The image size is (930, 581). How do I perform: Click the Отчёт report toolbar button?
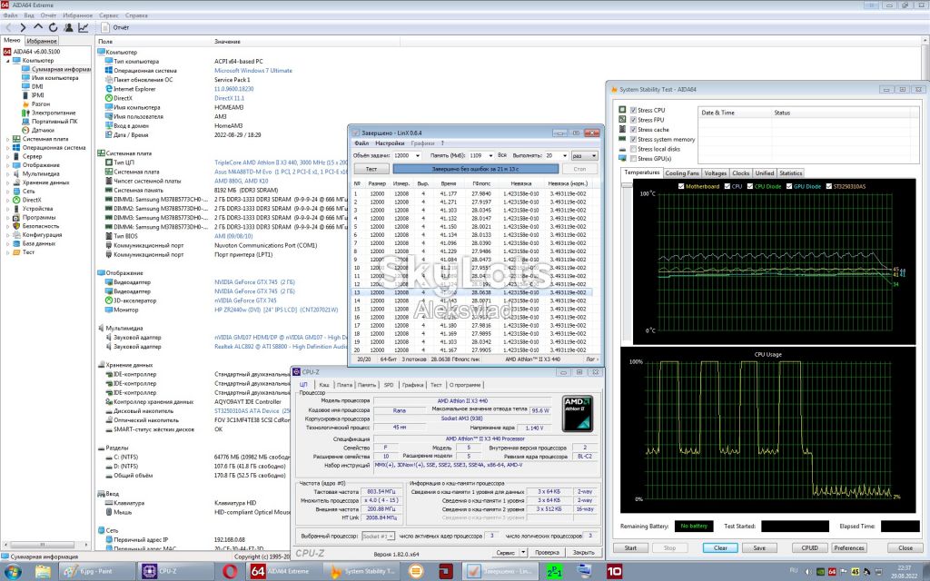(115, 27)
